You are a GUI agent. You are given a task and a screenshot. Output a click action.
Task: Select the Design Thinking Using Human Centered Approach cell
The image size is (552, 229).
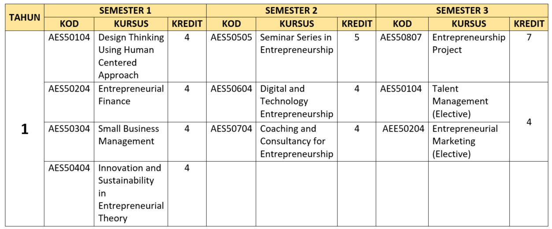tap(131, 56)
